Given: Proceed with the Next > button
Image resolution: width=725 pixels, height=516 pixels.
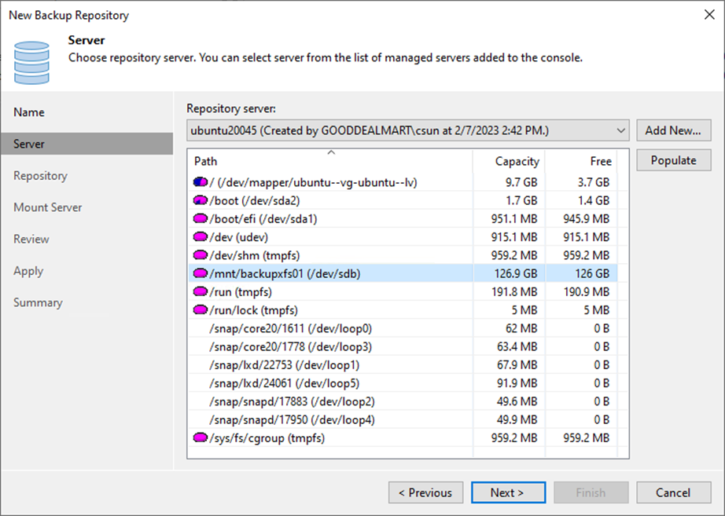Looking at the screenshot, I should coord(507,492).
